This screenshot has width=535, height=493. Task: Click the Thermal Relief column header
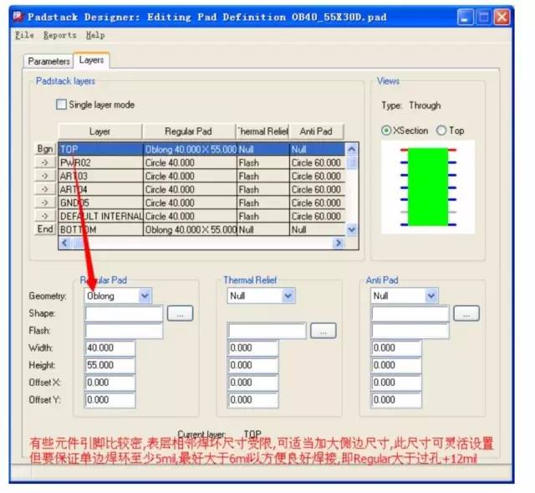pyautogui.click(x=262, y=131)
